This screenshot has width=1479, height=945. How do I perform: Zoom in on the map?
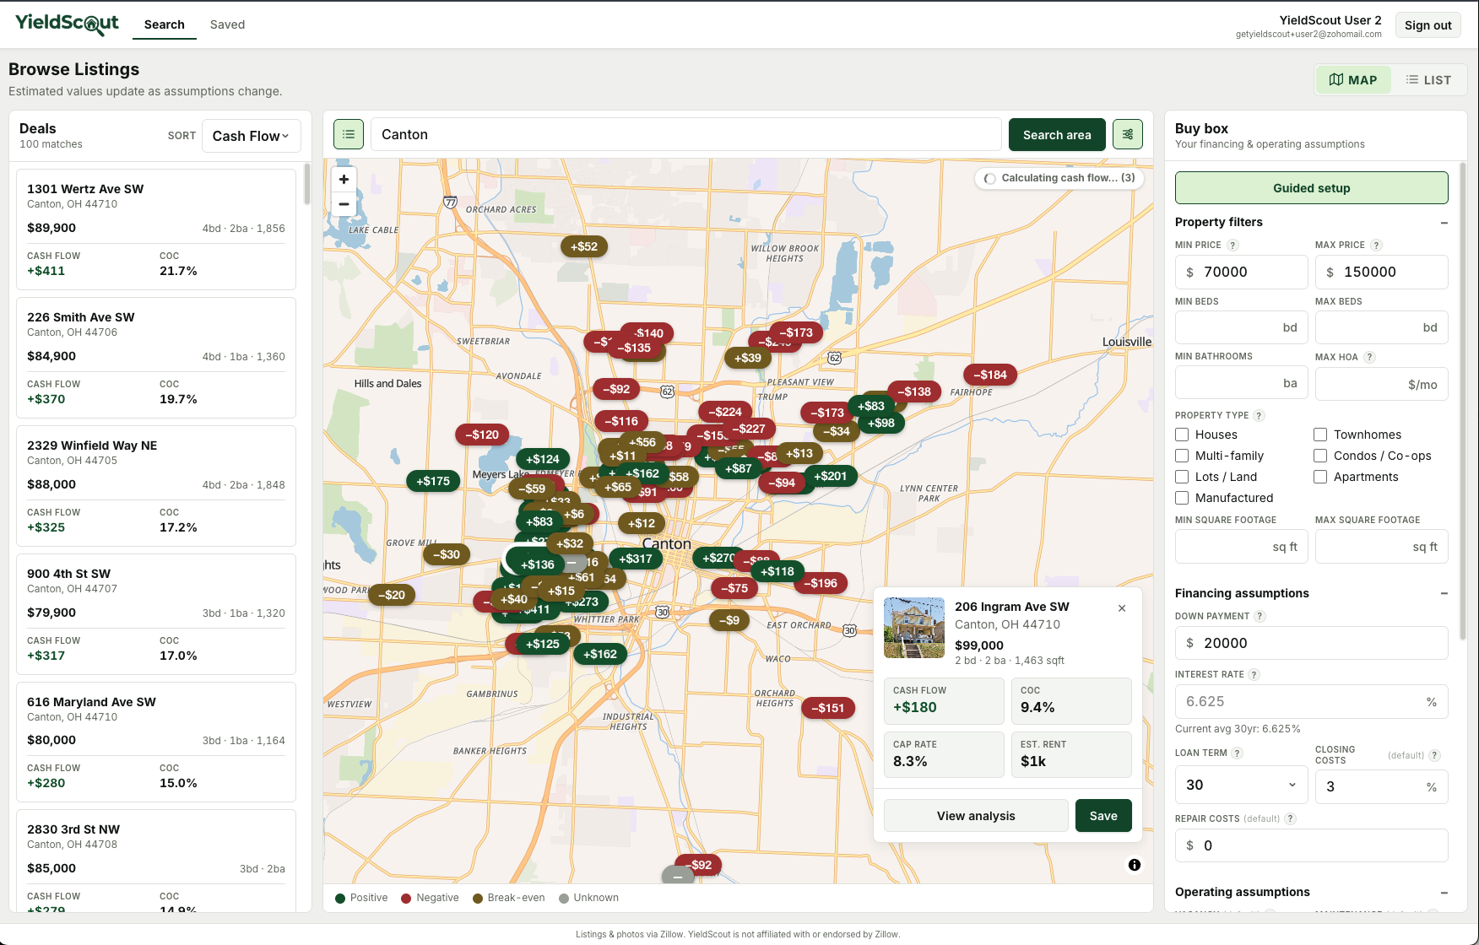tap(344, 179)
